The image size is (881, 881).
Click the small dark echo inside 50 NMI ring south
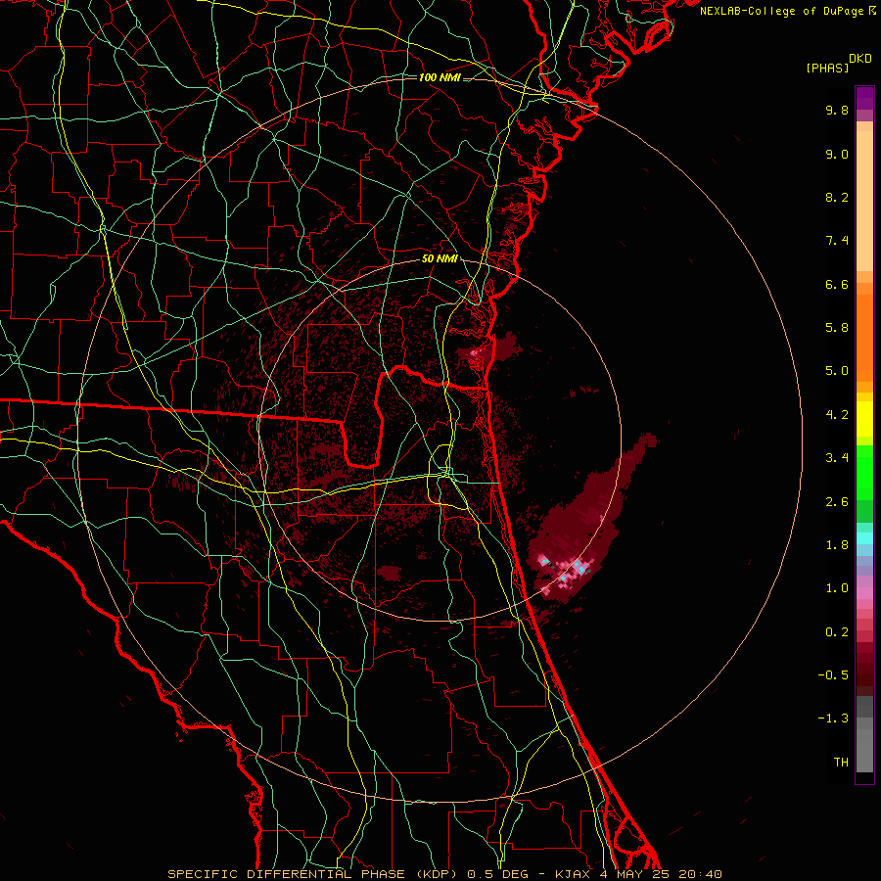(389, 573)
